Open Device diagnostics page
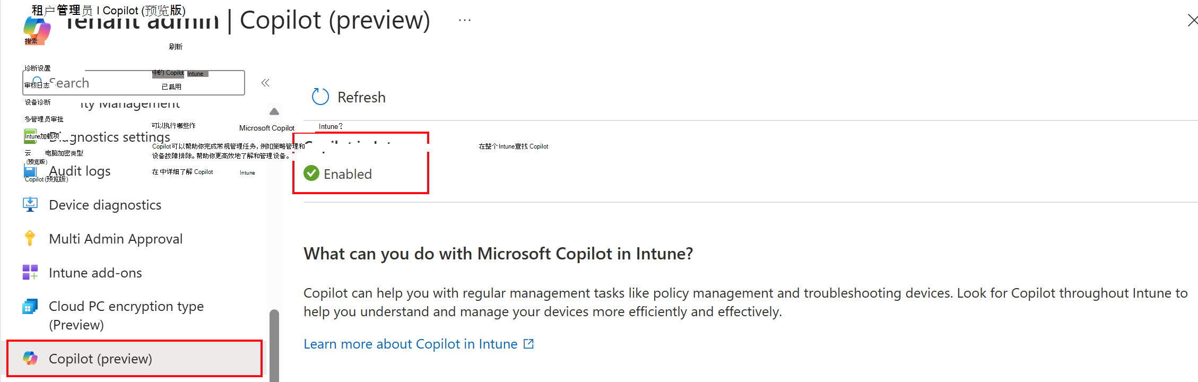The width and height of the screenshot is (1198, 382). [105, 205]
